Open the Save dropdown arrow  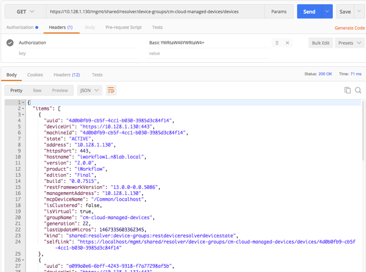tap(359, 12)
